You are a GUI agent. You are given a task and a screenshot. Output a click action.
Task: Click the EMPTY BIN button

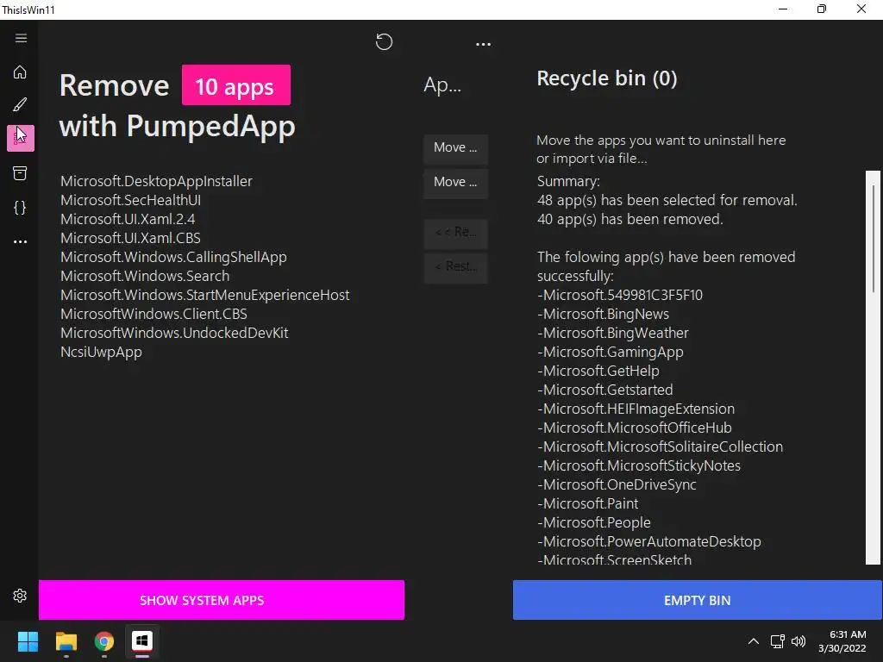697,600
